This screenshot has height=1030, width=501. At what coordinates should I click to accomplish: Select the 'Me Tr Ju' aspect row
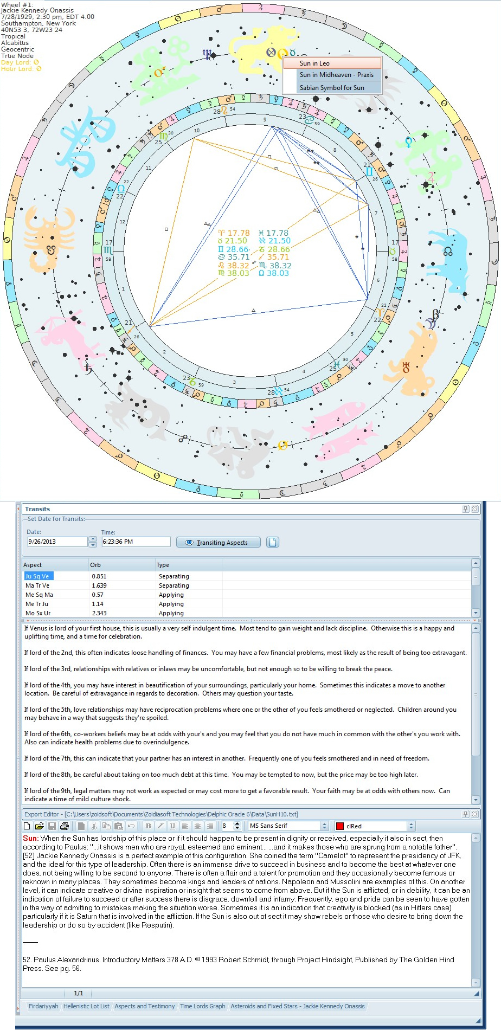coord(247,604)
